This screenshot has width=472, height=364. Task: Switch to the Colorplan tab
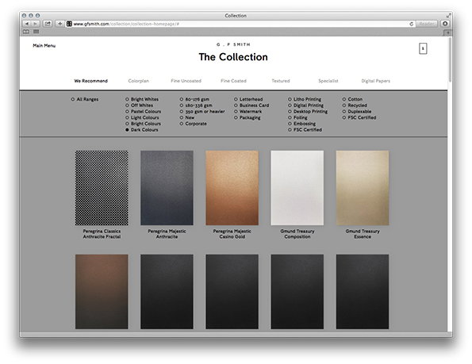139,81
